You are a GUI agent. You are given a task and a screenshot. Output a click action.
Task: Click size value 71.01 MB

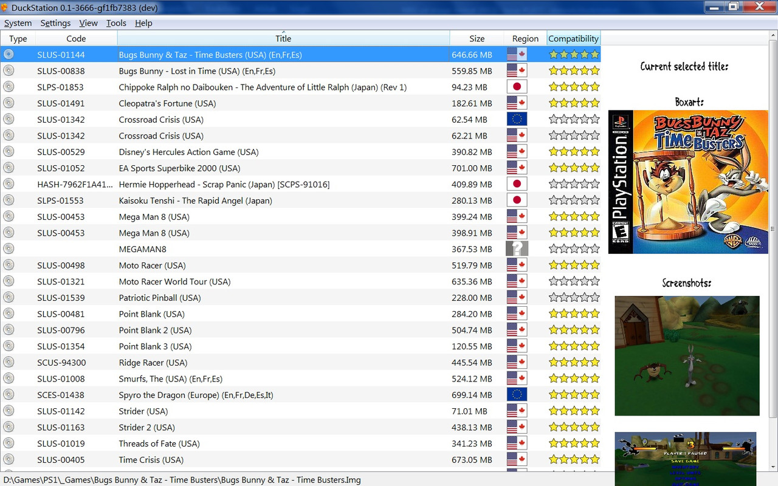[x=469, y=411]
